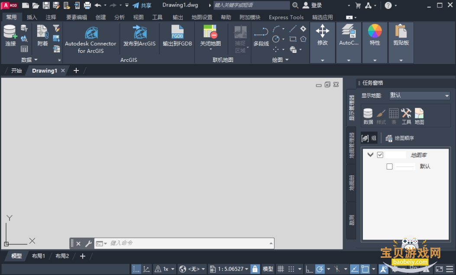Toggle 2D object snap in status bar
456x275 pixels.
click(x=365, y=269)
